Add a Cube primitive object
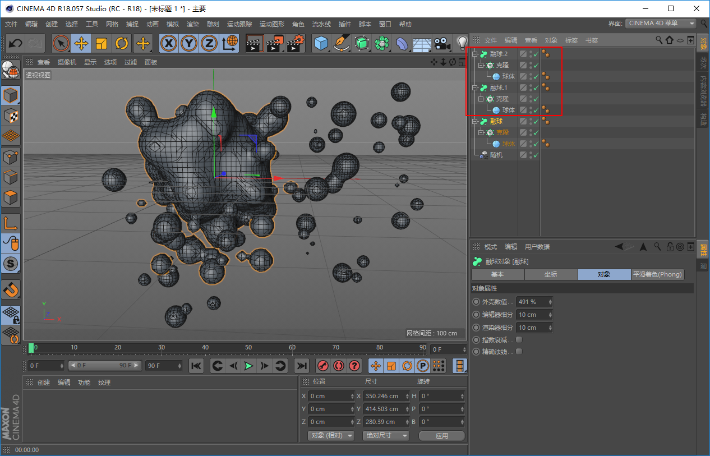The height and width of the screenshot is (456, 710). tap(321, 43)
